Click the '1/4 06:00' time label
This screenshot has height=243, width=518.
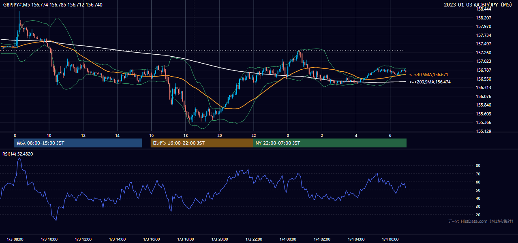click(390, 239)
